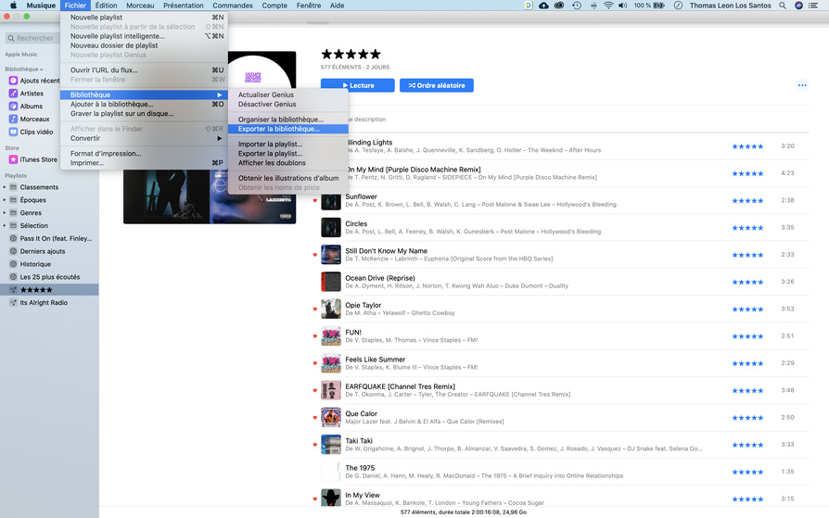Open Spotlight search in the menu bar
The image size is (829, 518).
coord(783,6)
